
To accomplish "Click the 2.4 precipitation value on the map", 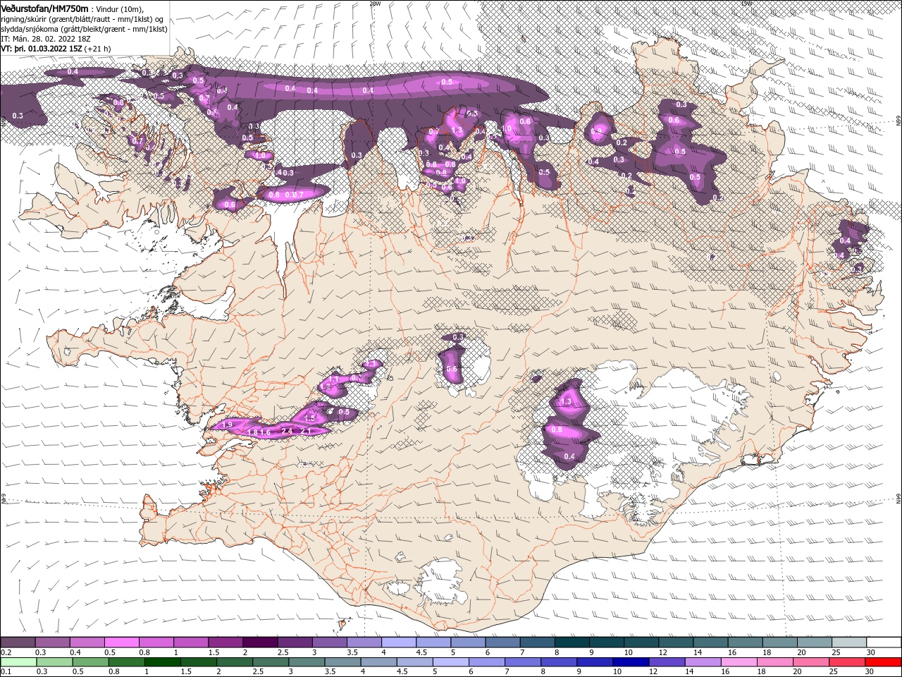I will tap(287, 431).
